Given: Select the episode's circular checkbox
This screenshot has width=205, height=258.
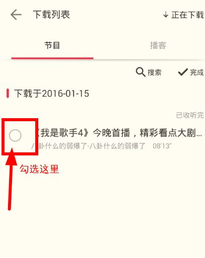Looking at the screenshot, I should point(15,135).
